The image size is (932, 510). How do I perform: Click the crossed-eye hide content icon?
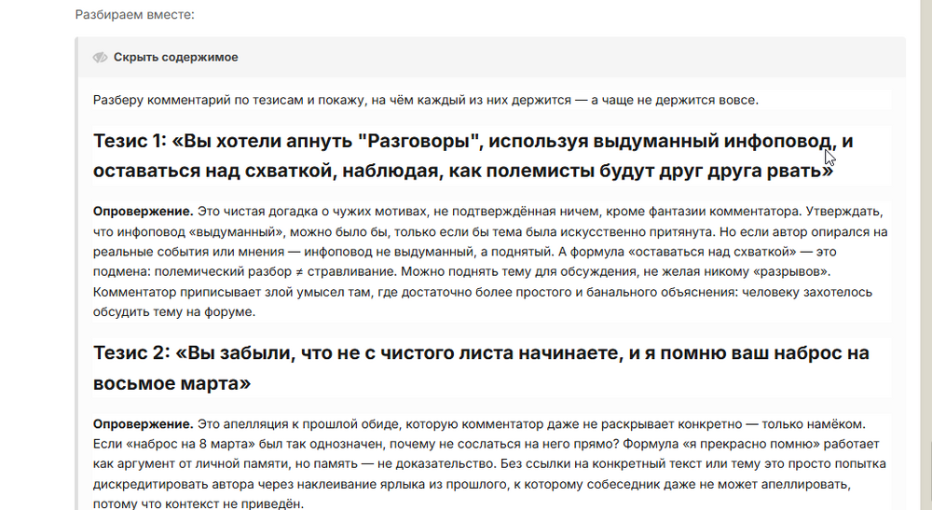[100, 57]
